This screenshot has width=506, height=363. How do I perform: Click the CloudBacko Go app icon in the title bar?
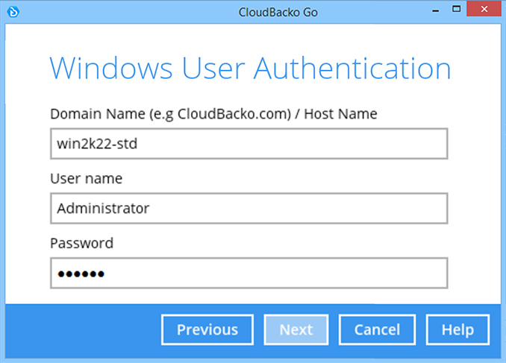[x=13, y=12]
